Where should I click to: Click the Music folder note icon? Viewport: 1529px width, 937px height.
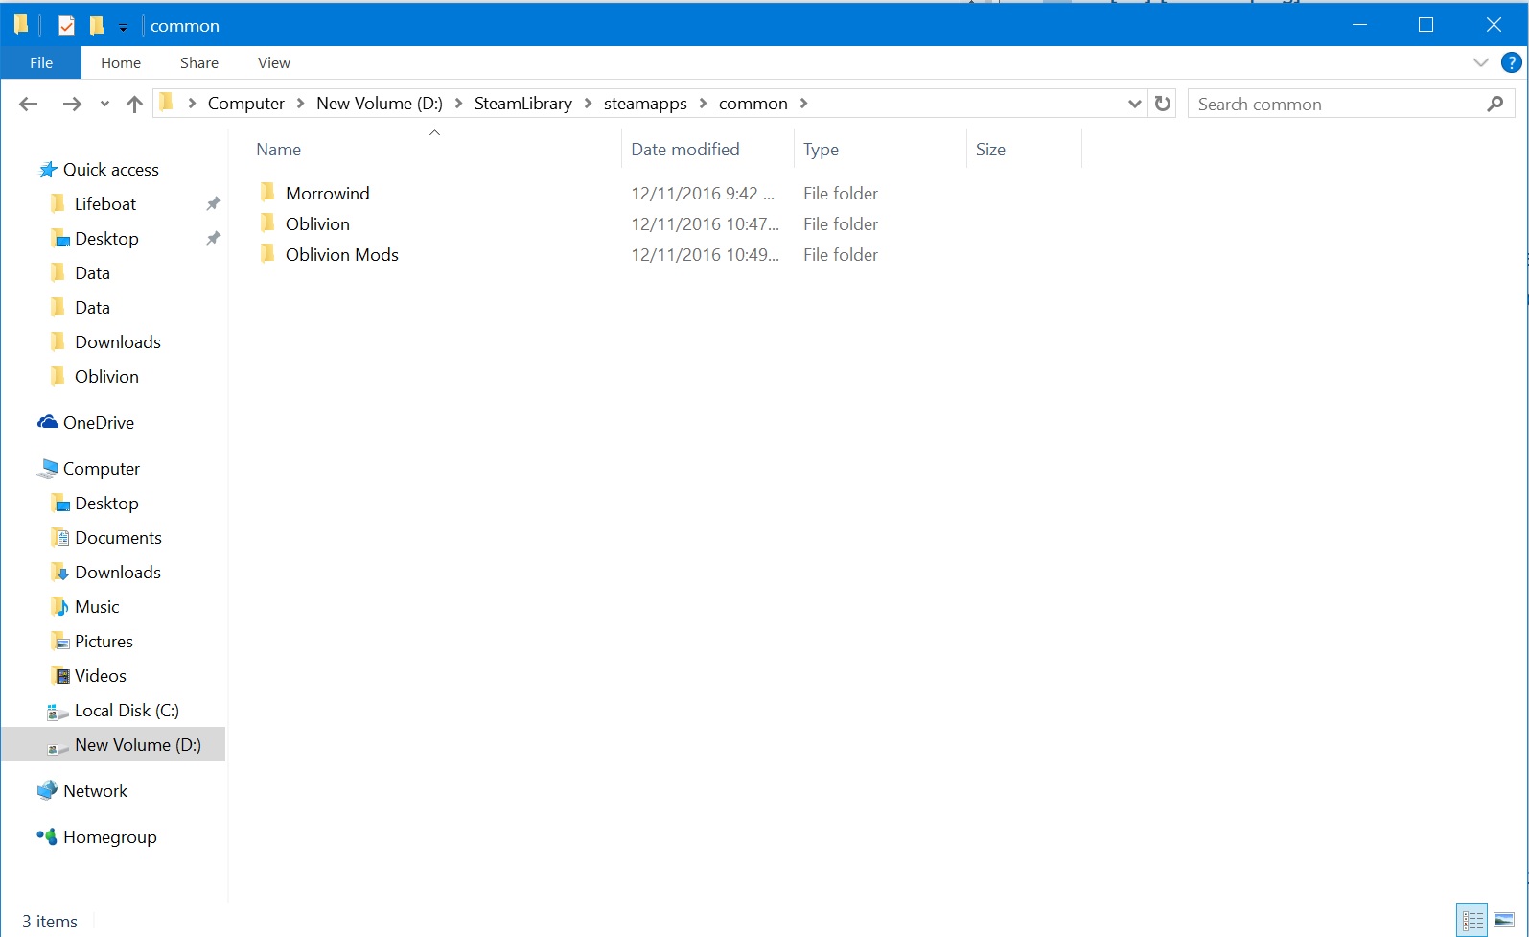click(x=59, y=607)
